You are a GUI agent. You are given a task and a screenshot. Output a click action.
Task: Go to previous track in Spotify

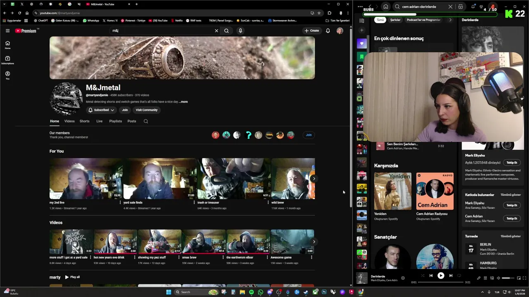431,276
